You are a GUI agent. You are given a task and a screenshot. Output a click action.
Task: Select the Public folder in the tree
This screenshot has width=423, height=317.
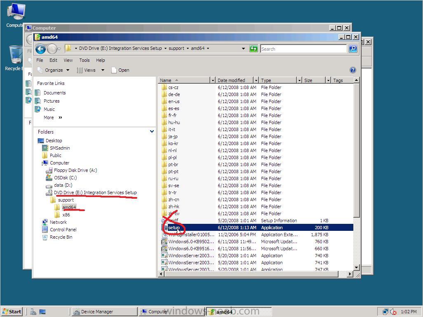tap(55, 155)
